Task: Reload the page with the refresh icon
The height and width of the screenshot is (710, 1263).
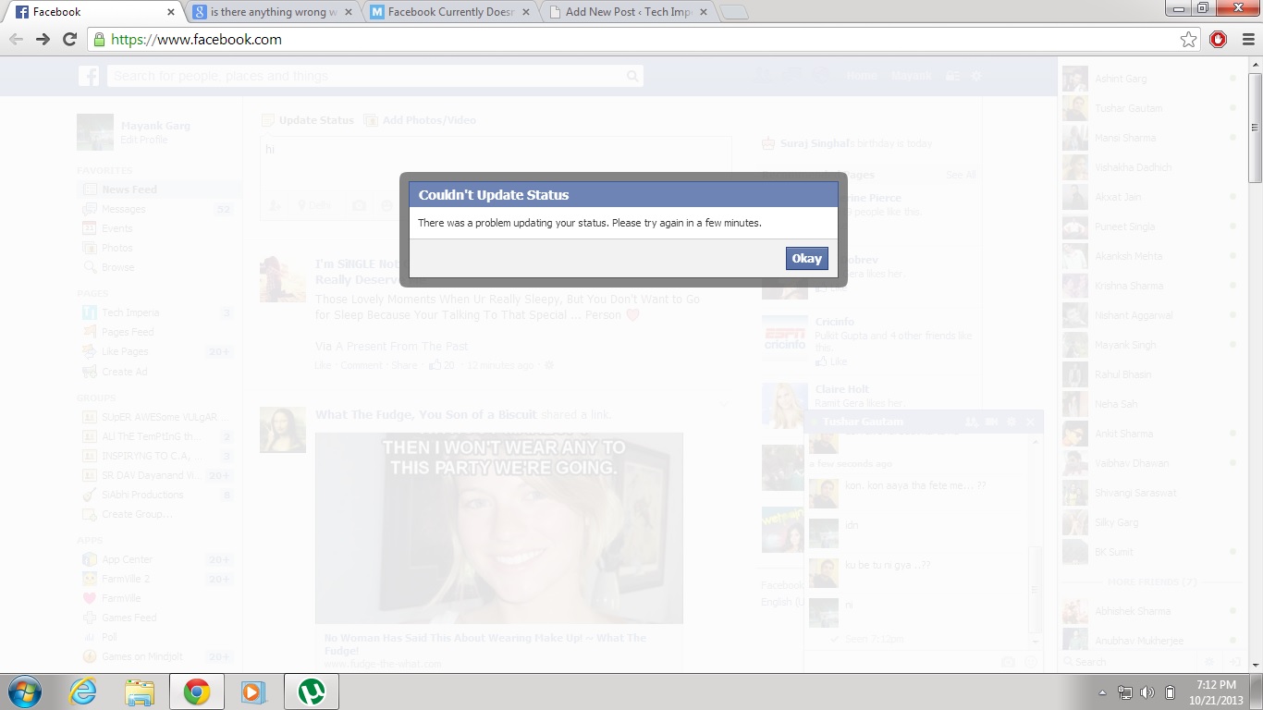Action: click(69, 39)
